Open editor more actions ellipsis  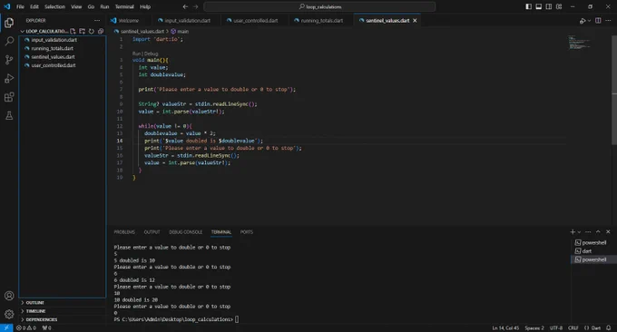point(608,21)
